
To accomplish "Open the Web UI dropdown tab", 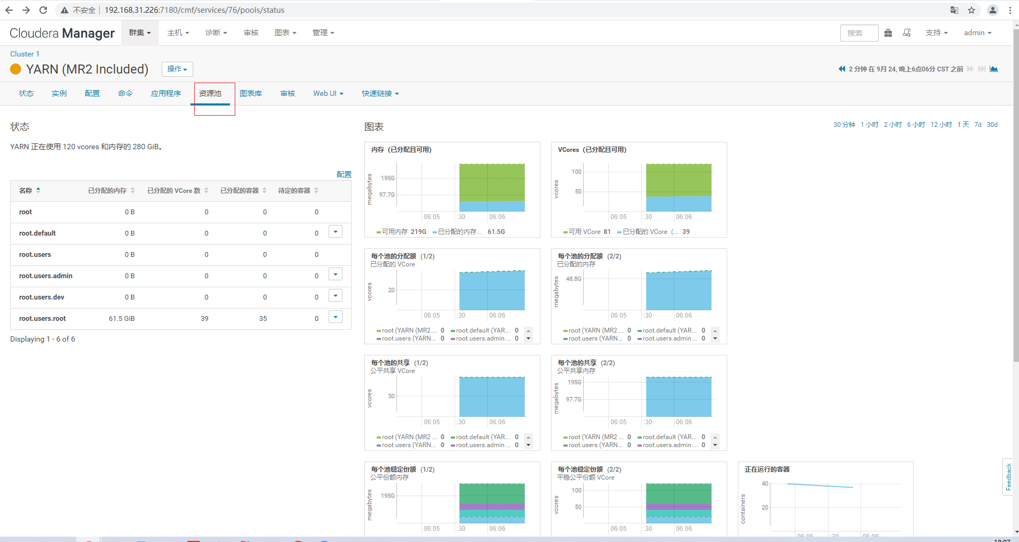I will coord(328,93).
